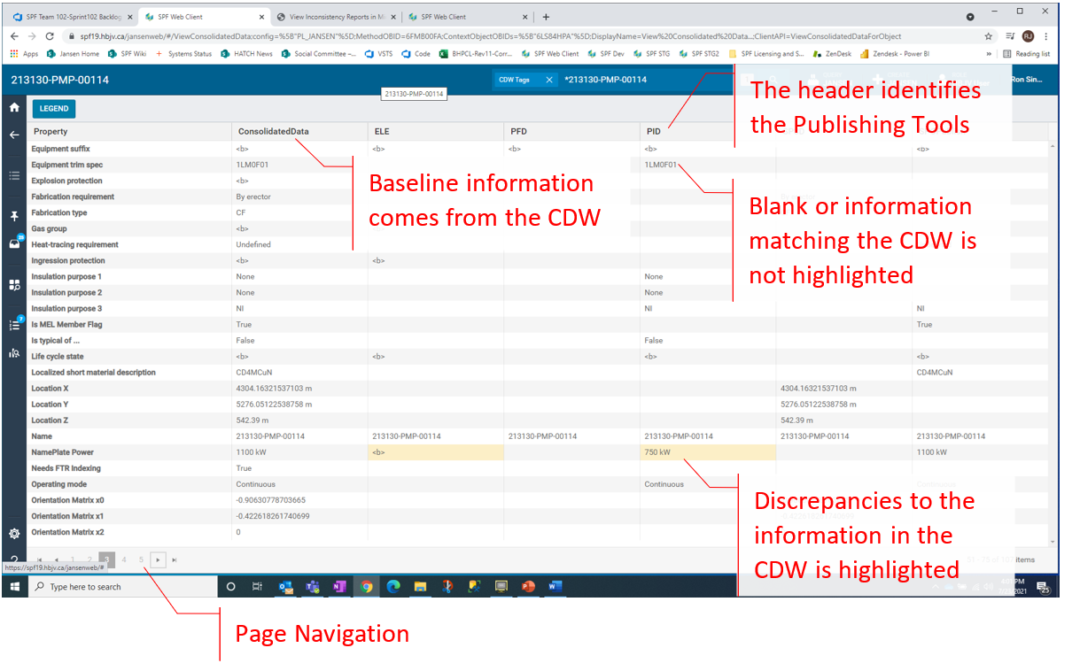The width and height of the screenshot is (1072, 671).
Task: Go to next page in pagination
Action: coord(158,559)
